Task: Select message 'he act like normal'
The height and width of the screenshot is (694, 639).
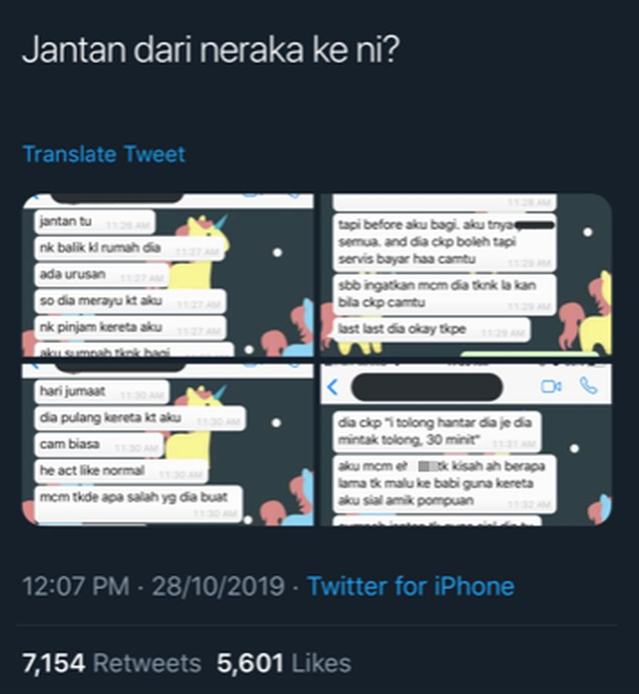Action: click(x=122, y=471)
